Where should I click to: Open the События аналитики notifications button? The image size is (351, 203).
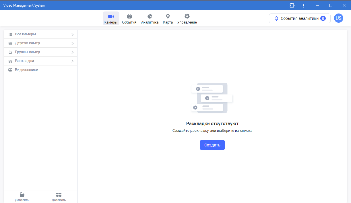300,18
